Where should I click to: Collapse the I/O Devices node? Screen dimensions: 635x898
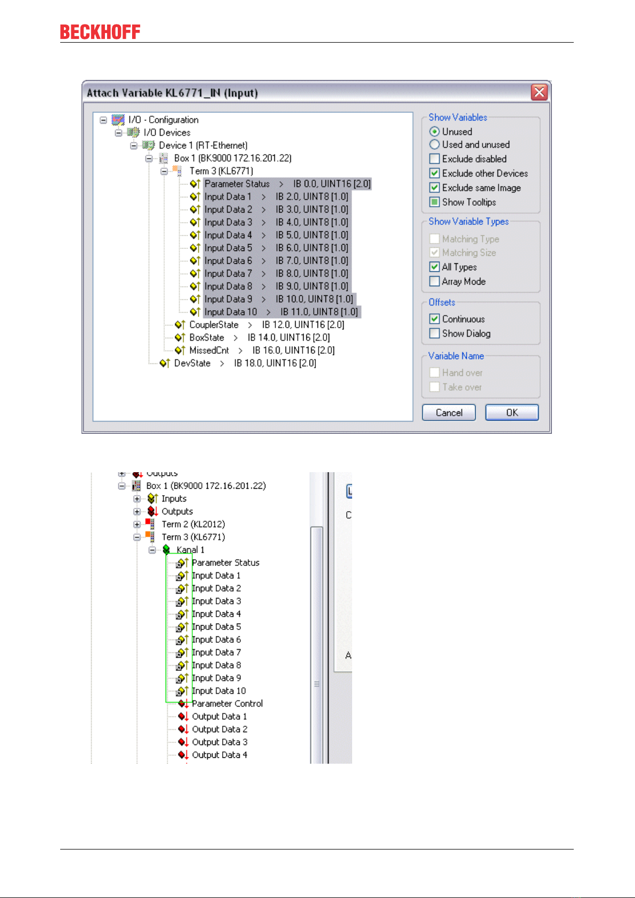tap(119, 133)
